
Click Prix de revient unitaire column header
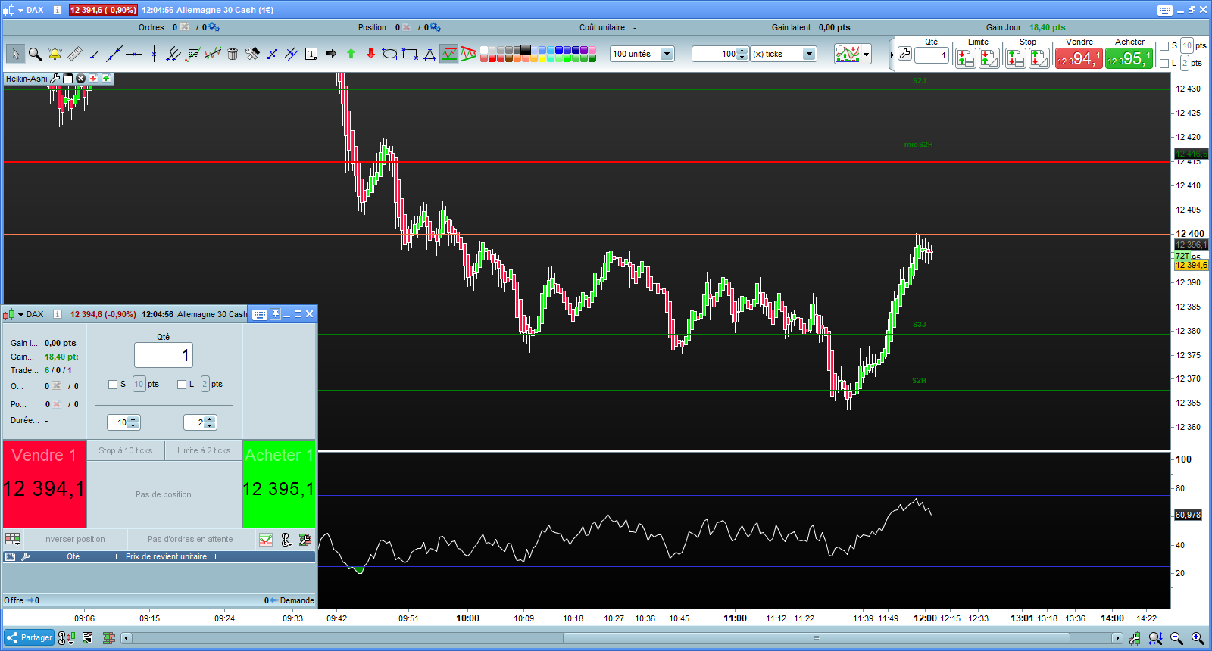coord(166,556)
